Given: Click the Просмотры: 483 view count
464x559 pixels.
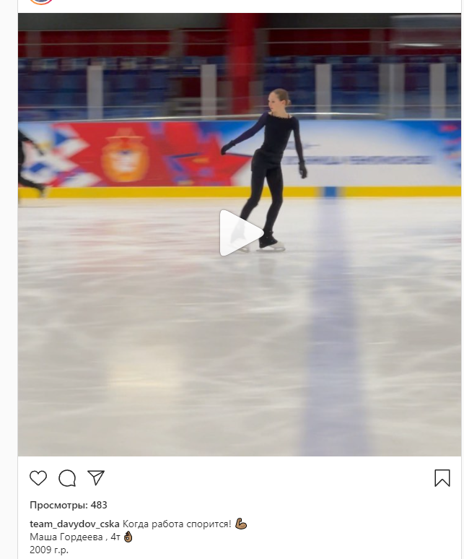Looking at the screenshot, I should pos(69,505).
